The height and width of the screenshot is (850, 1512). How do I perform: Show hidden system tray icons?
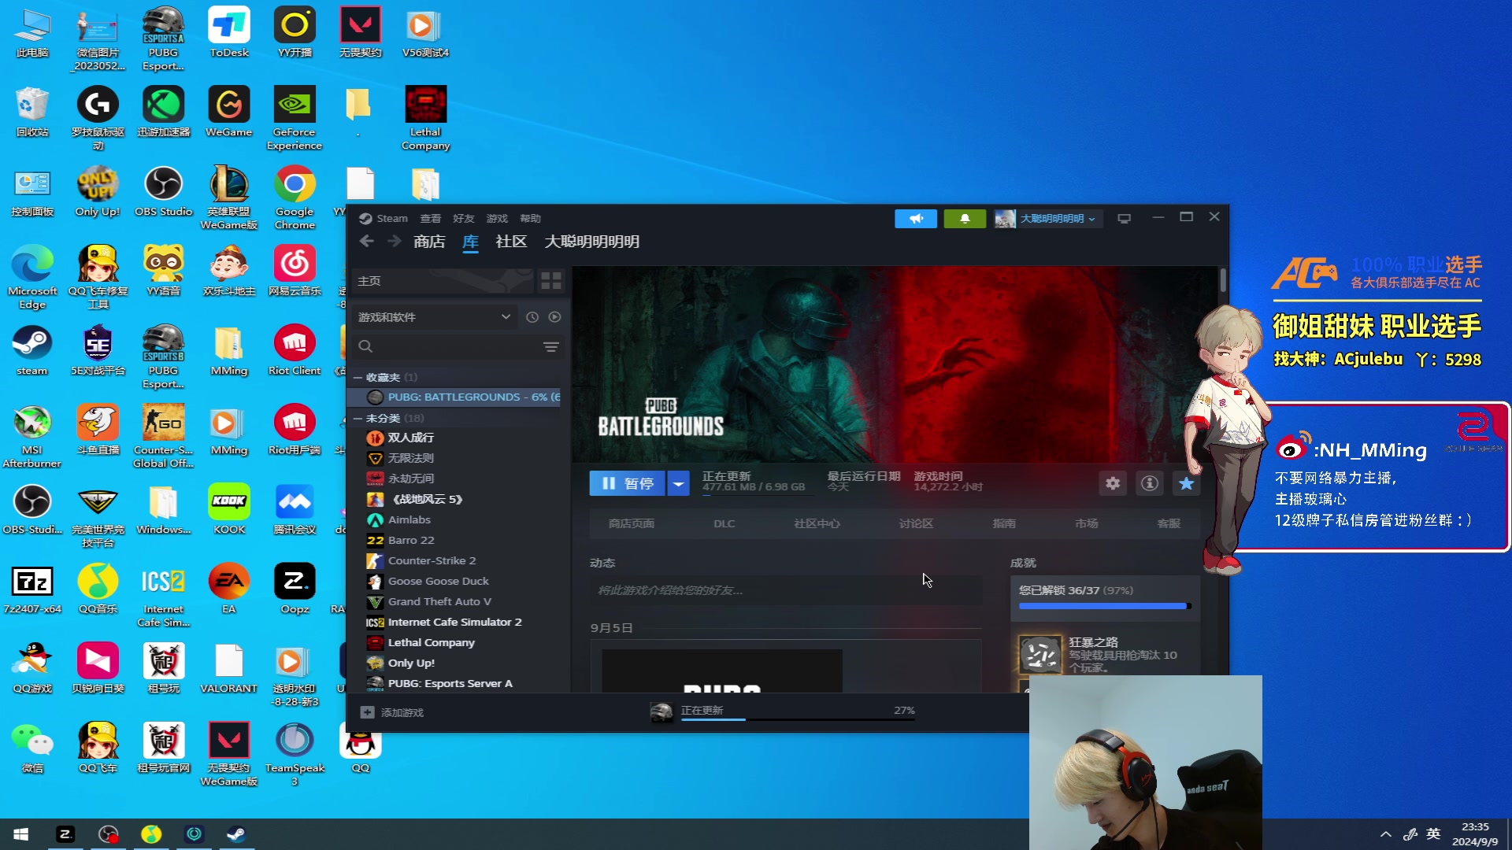[x=1385, y=834]
